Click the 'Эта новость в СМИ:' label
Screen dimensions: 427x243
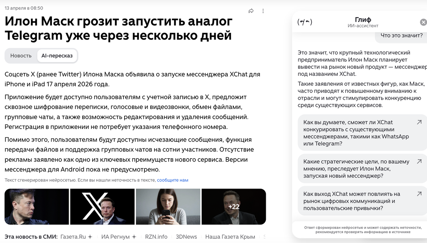[x=31, y=237]
